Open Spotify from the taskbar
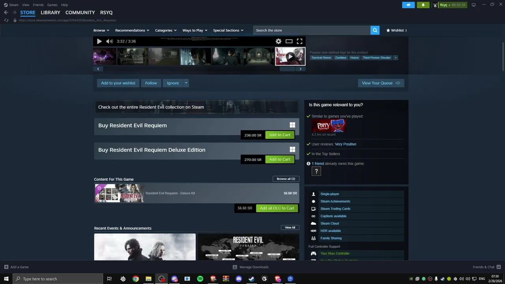 [x=200, y=279]
